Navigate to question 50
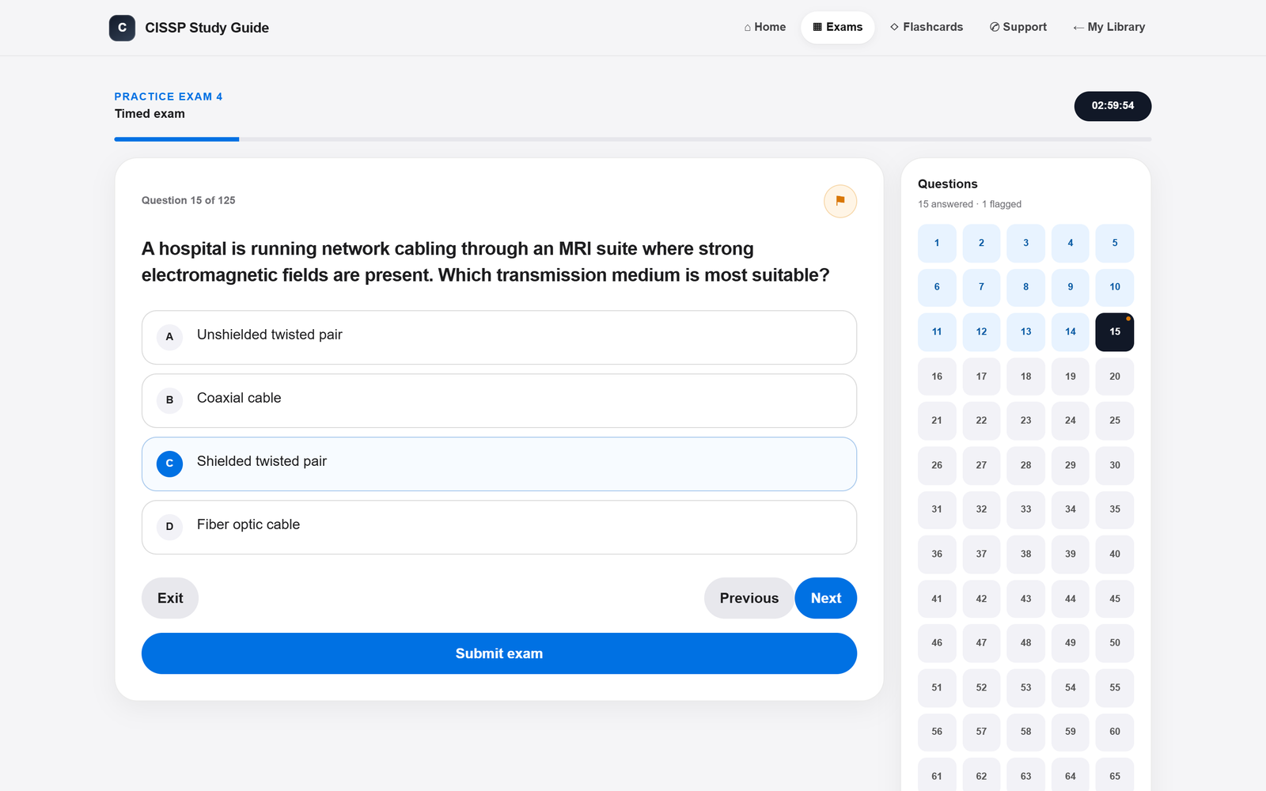Viewport: 1266px width, 791px height. pos(1115,643)
